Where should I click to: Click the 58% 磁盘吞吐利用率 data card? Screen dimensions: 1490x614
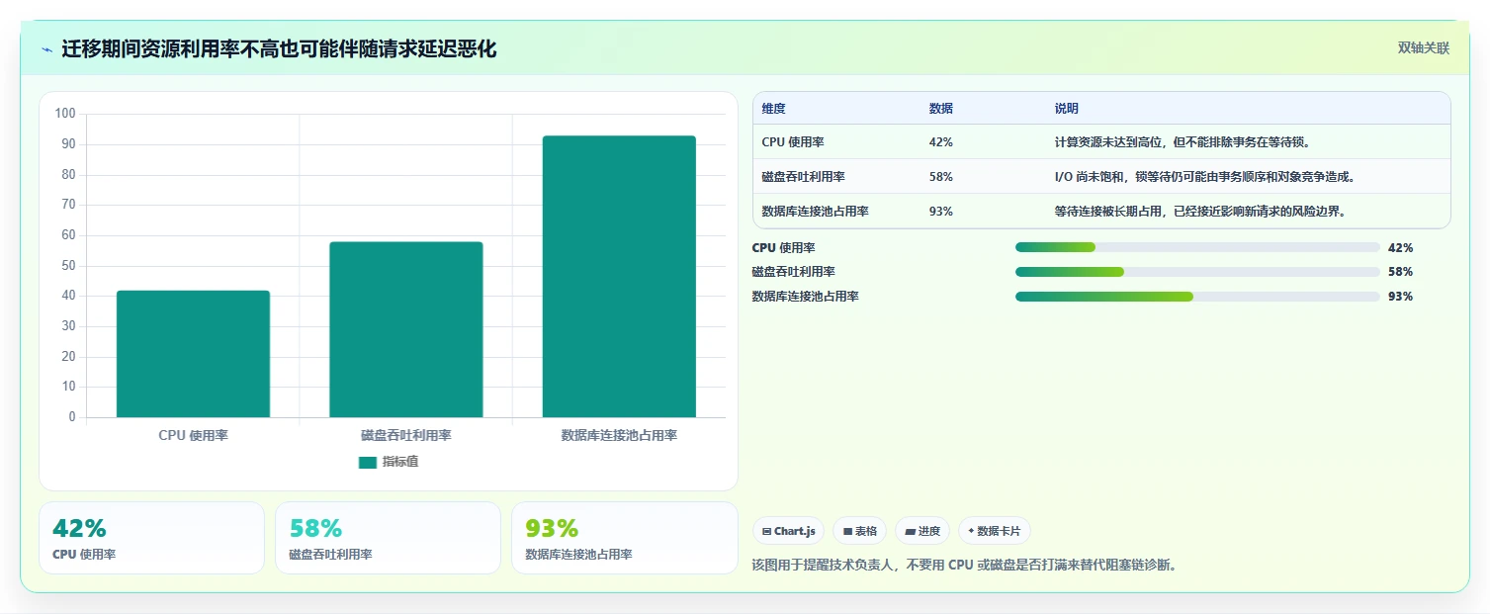(x=388, y=538)
